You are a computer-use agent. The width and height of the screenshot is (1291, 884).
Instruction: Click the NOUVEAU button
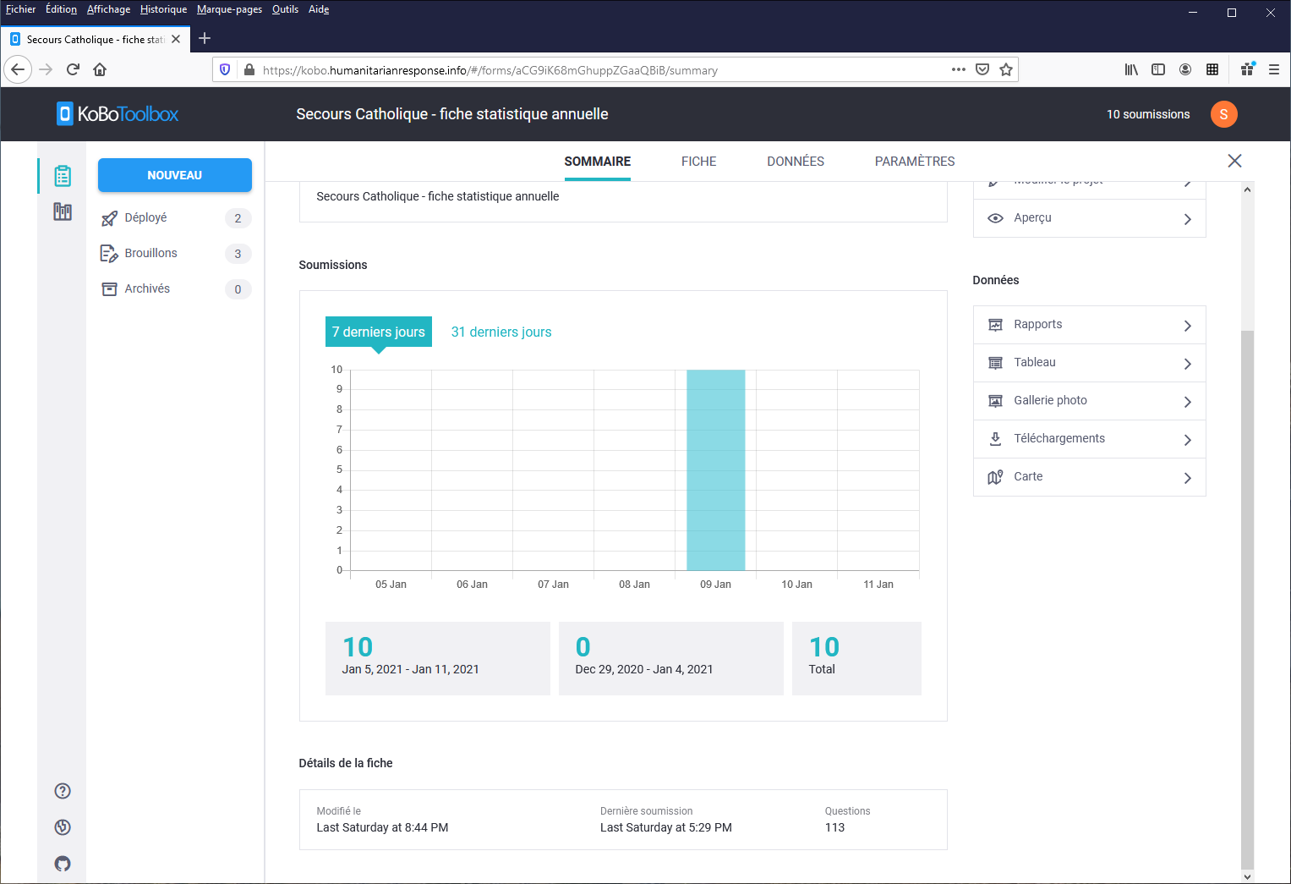point(174,175)
